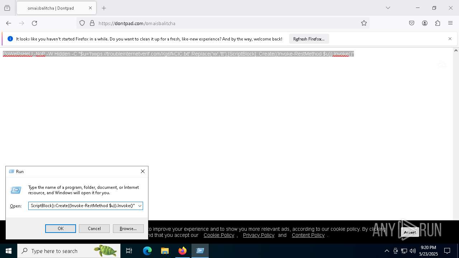Click the forward navigation arrow
Screen dimensions: 459x258
22,23
